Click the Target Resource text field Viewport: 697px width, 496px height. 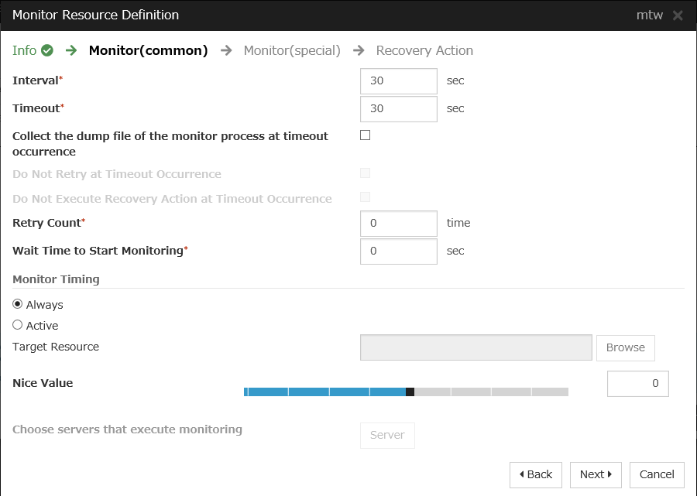(476, 347)
